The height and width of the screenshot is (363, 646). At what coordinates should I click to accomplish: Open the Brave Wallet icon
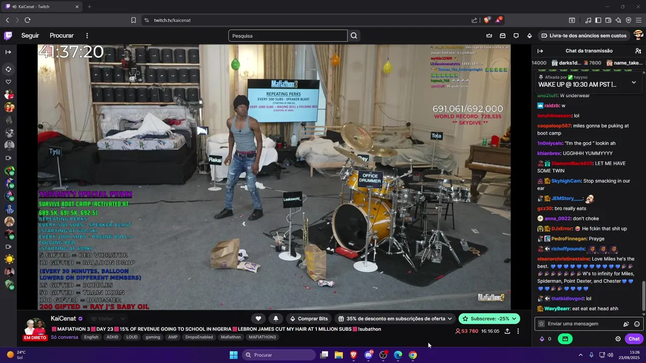(x=608, y=20)
